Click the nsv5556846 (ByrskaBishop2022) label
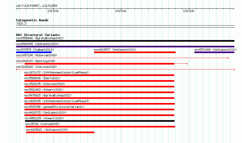 coord(40,38)
